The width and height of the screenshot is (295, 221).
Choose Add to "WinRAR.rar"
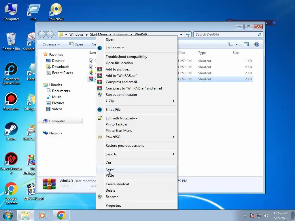(137, 76)
